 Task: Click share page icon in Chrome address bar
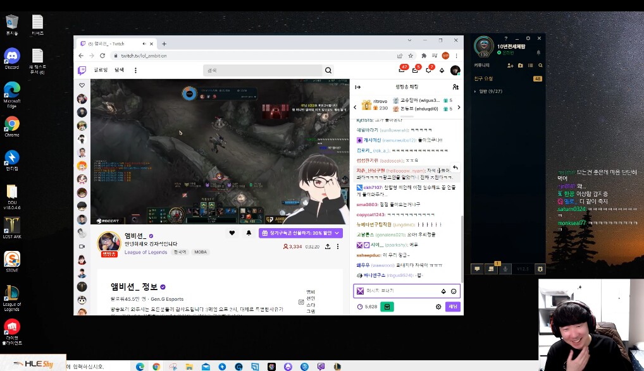[400, 56]
